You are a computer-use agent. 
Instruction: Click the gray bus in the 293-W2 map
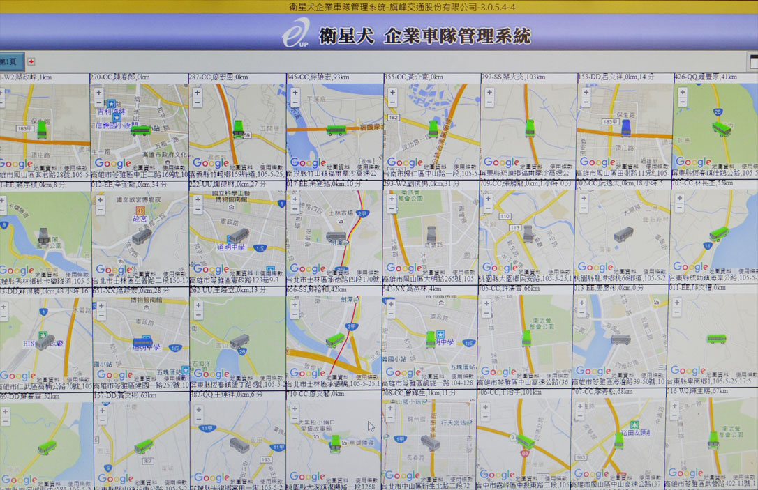[x=431, y=235]
